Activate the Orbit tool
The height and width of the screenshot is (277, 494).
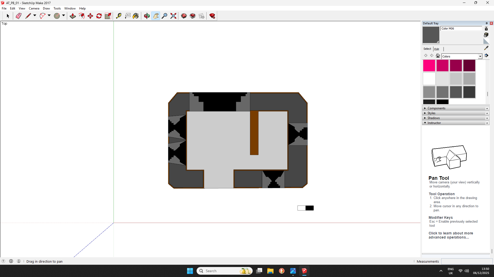tap(147, 16)
